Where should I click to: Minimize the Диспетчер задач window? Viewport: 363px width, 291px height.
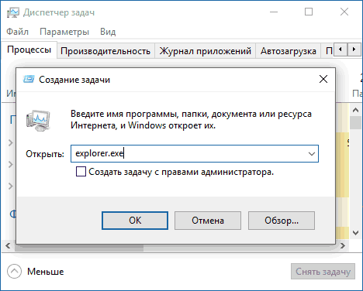pyautogui.click(x=274, y=12)
